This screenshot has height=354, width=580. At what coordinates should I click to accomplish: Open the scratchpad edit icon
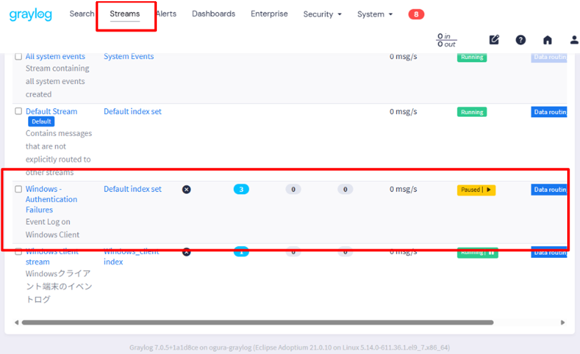pyautogui.click(x=494, y=40)
